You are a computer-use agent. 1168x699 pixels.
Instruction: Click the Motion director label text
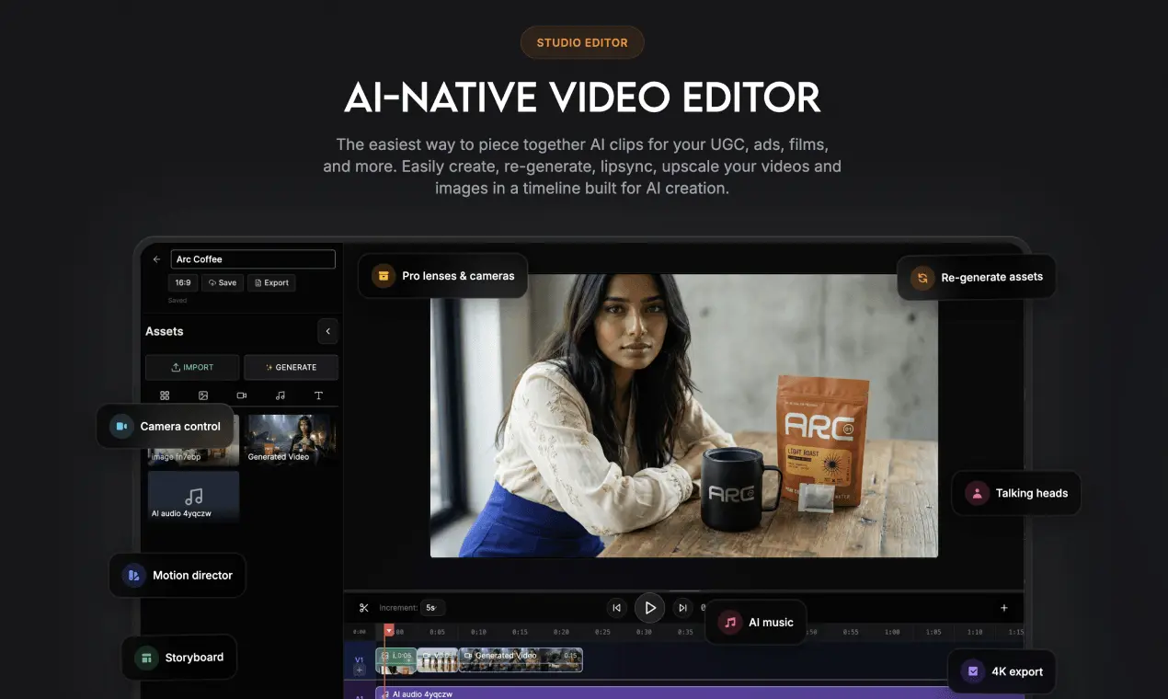coord(192,575)
